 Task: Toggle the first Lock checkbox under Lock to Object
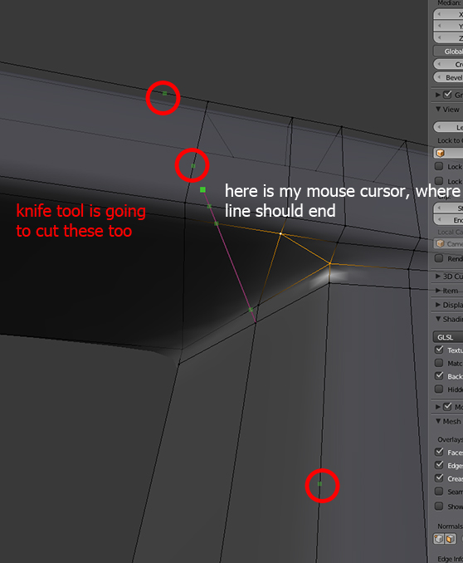pyautogui.click(x=439, y=166)
